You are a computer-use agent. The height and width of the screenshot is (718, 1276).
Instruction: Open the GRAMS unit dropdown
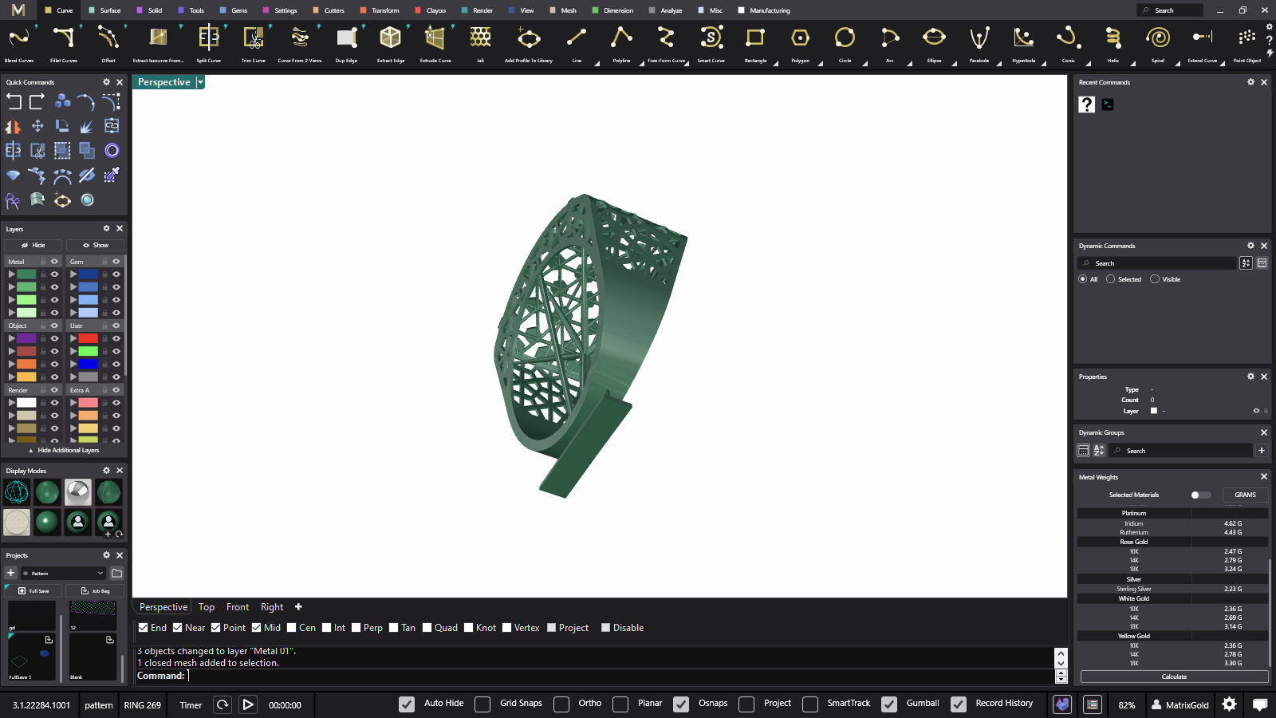[1245, 495]
